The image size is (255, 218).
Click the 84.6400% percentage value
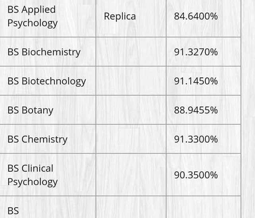coord(196,17)
